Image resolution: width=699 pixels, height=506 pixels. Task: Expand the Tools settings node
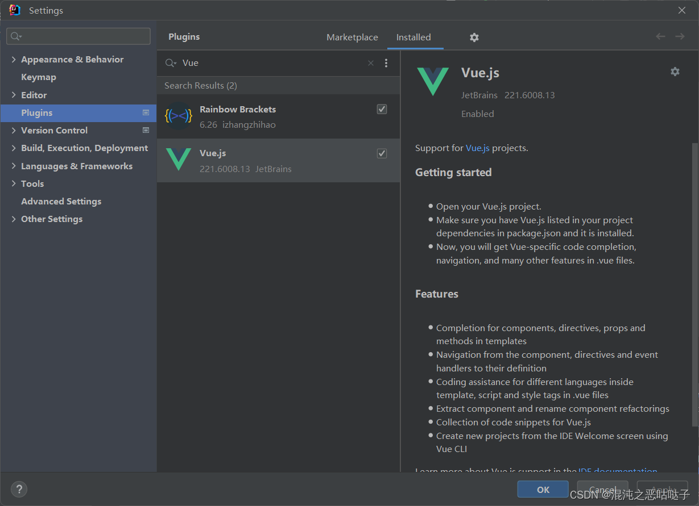14,183
